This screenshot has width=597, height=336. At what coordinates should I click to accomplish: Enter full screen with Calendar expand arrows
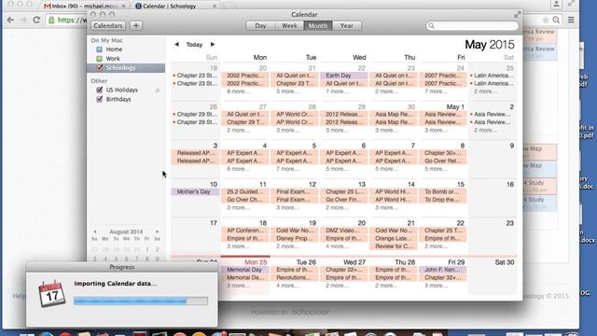517,15
